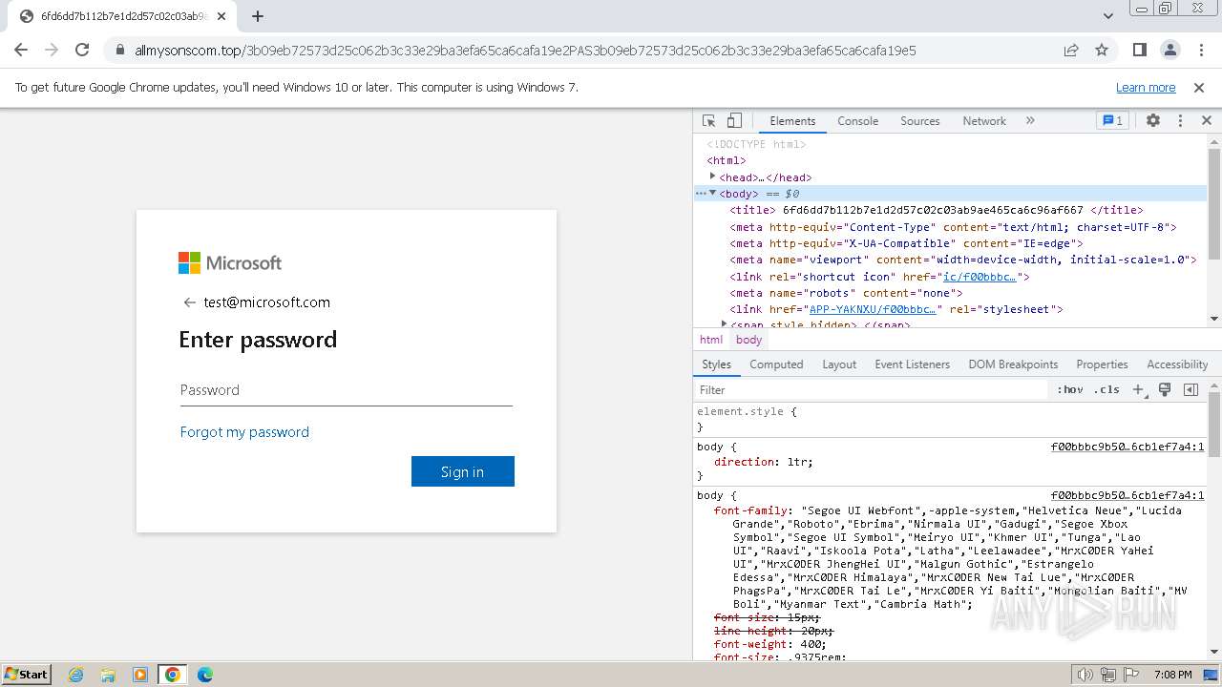Click the Sign in button
Image resolution: width=1222 pixels, height=687 pixels.
[463, 471]
